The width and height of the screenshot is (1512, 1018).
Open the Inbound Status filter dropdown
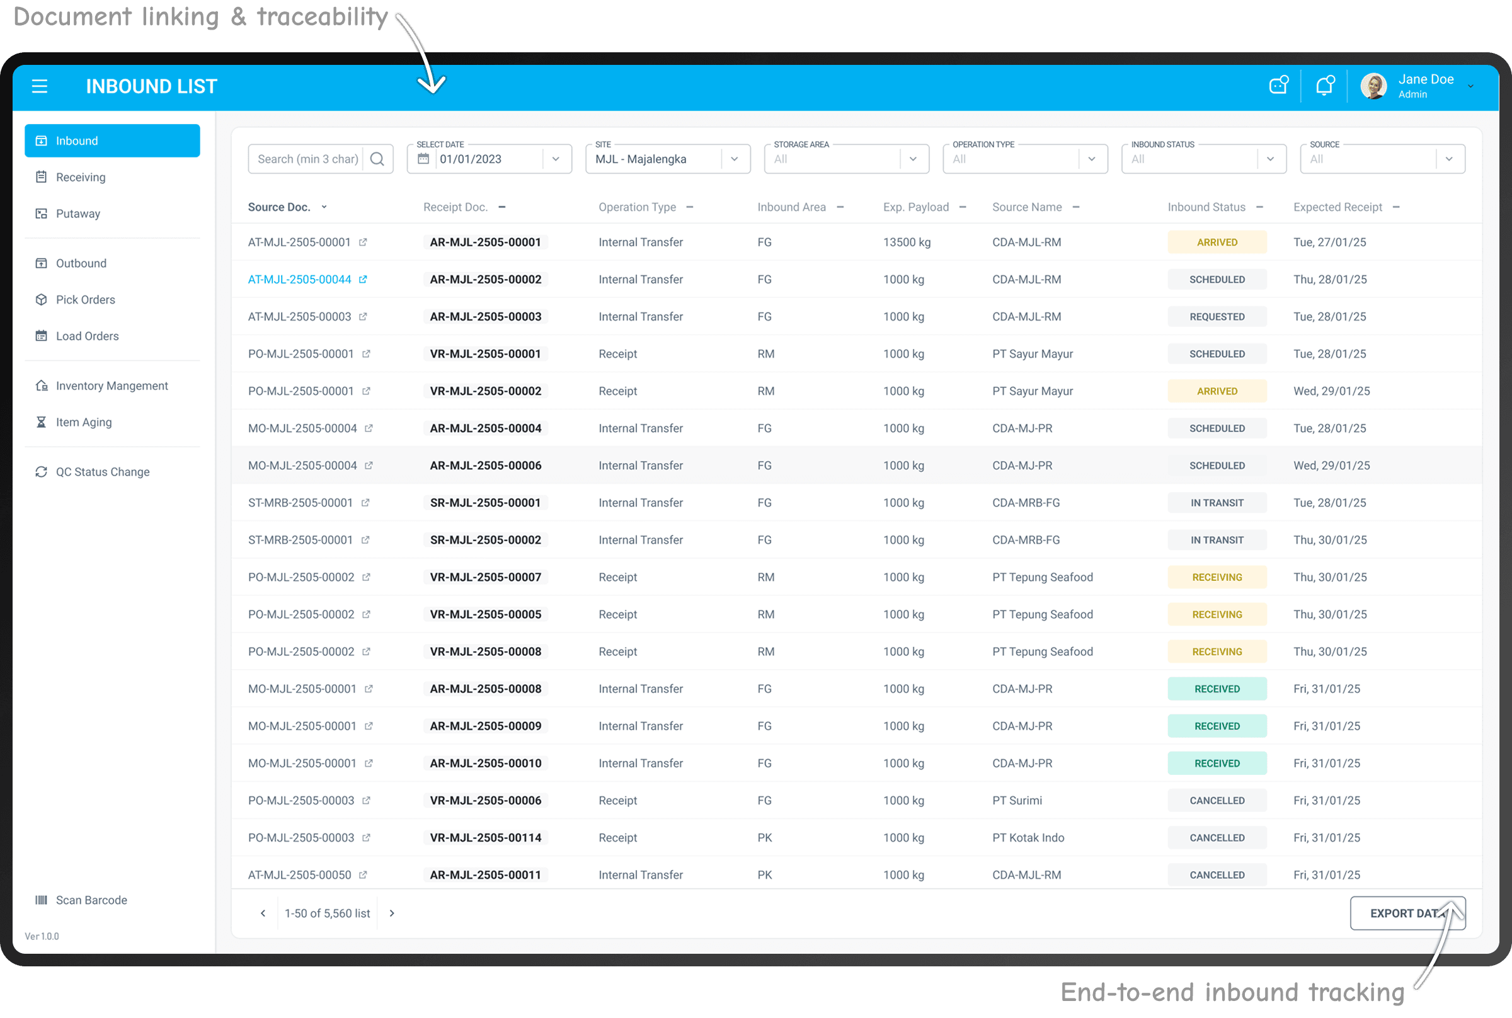click(1271, 159)
